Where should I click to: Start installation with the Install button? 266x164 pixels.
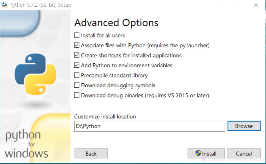tap(206, 154)
